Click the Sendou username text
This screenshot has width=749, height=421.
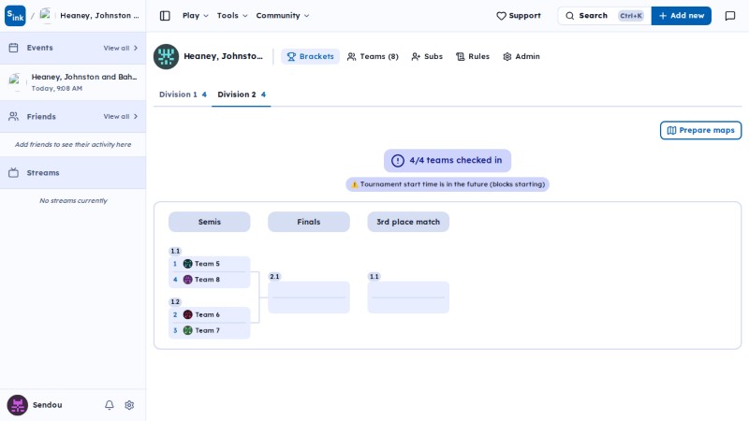point(48,405)
